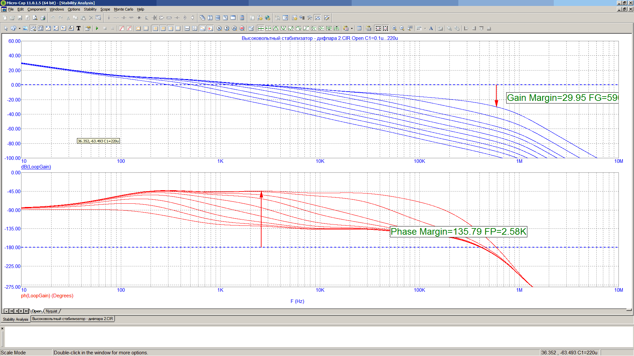634x356 pixels.
Task: Click the X expression round icon
Action: click(219, 28)
